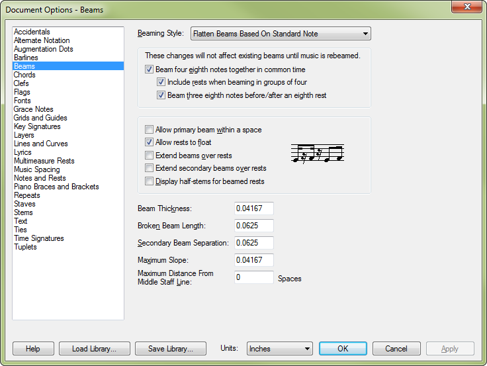Click the Cancel button
Image resolution: width=487 pixels, height=366 pixels.
pos(396,349)
